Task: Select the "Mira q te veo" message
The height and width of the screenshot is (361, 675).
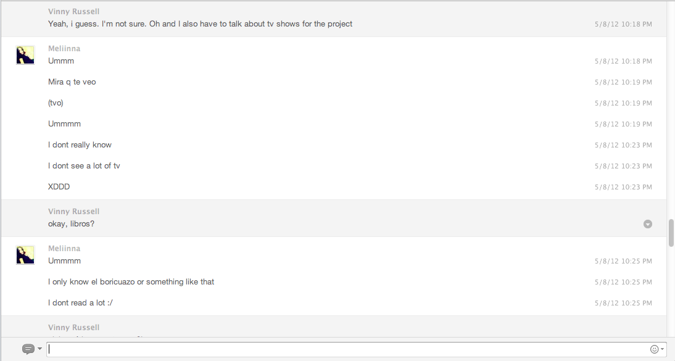Action: tap(72, 82)
